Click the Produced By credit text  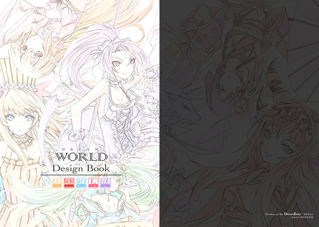[x=274, y=214]
